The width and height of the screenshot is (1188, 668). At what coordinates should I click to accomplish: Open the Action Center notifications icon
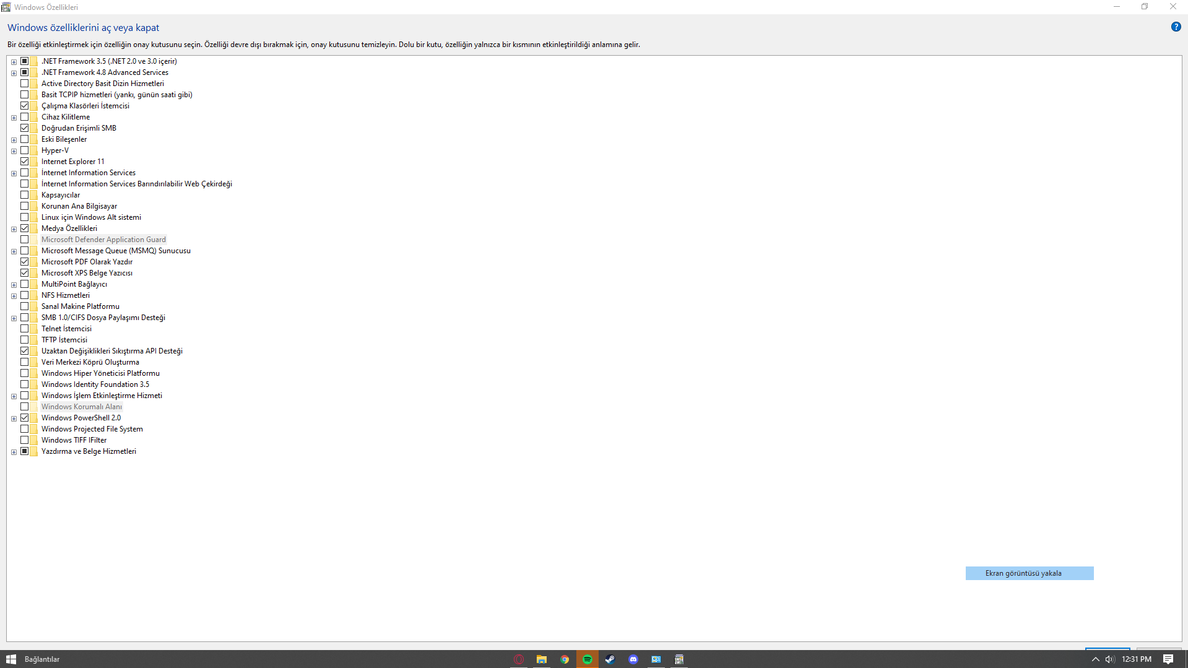(x=1168, y=659)
